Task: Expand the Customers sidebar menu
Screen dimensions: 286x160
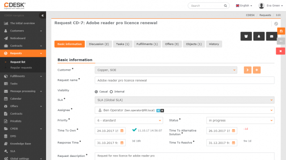Action: [x=23, y=31]
